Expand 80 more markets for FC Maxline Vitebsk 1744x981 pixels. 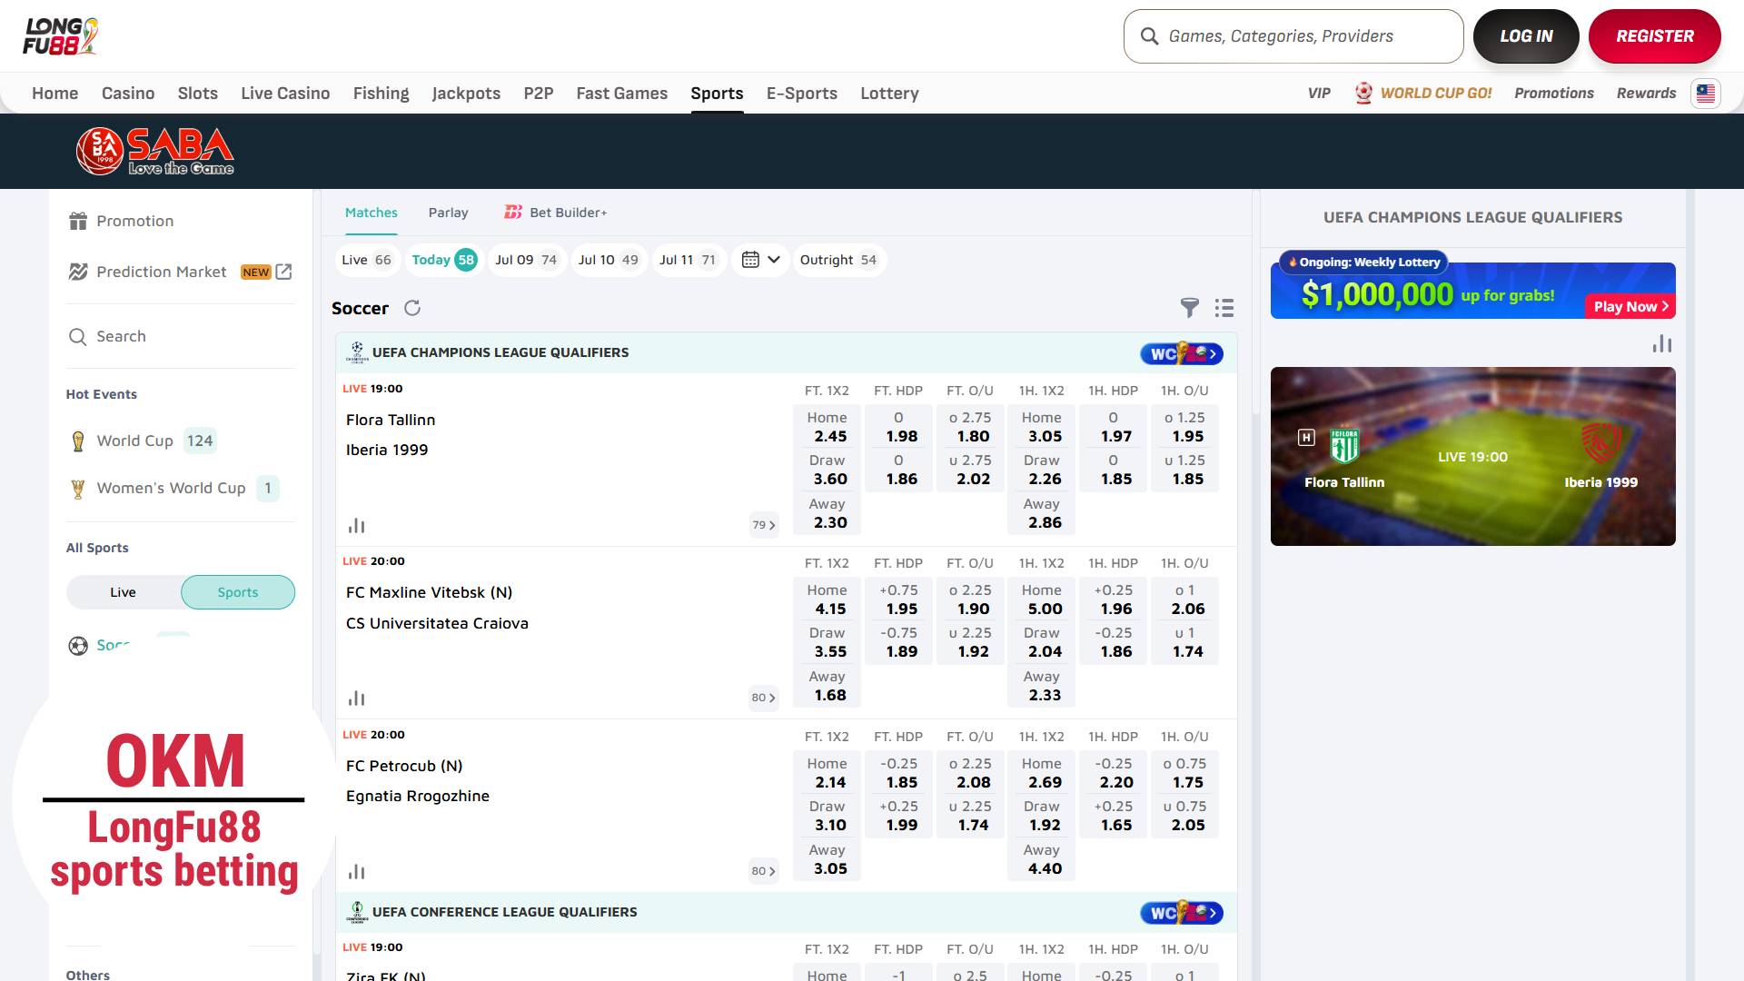point(764,698)
